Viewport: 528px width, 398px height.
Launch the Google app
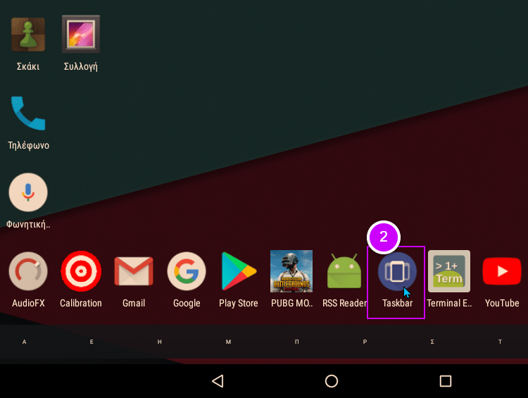187,271
